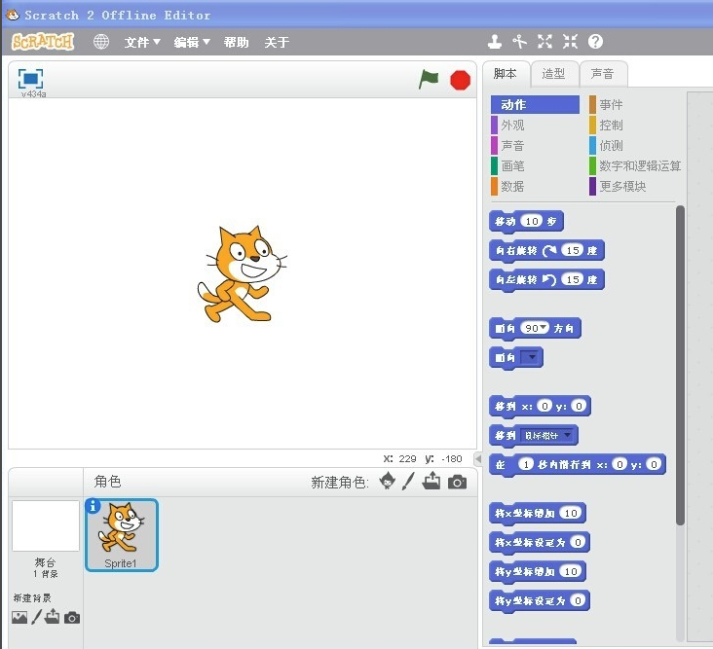Click the blocks palette vertical scrollbar

click(x=680, y=365)
